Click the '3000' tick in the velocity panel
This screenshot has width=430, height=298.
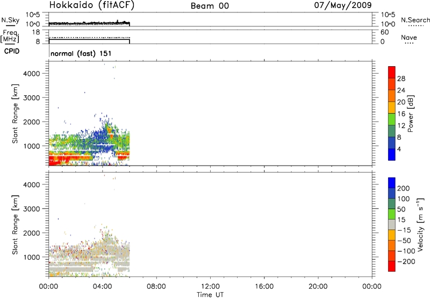[x=32, y=209]
